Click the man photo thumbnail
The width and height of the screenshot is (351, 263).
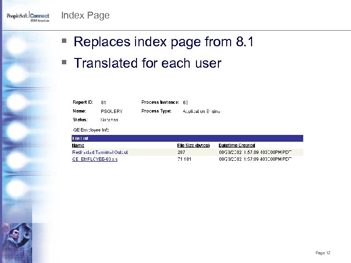point(17,243)
